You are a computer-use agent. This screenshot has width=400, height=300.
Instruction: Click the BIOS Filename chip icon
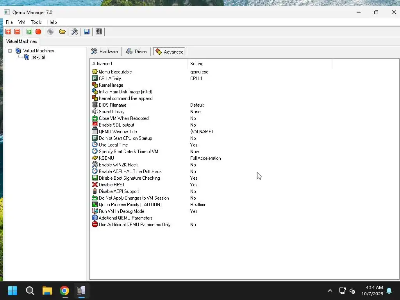[x=95, y=105]
